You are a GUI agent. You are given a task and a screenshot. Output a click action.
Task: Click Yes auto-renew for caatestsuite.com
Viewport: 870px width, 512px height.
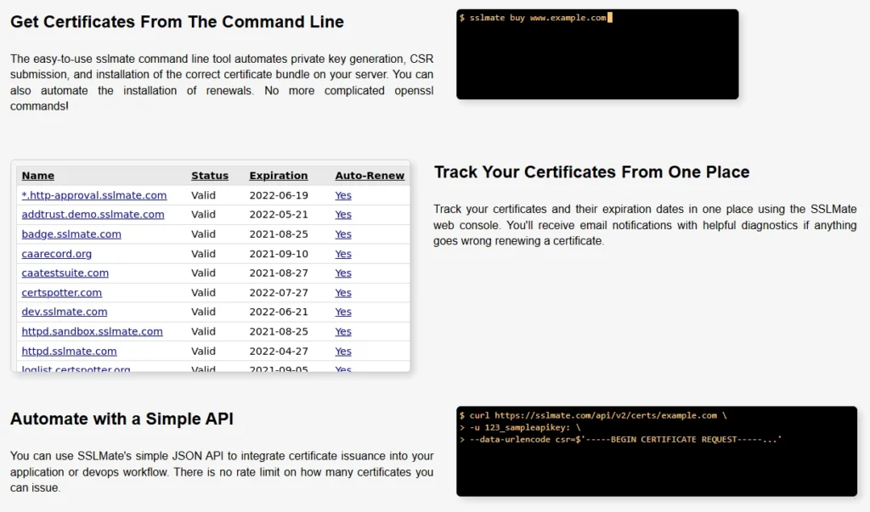343,273
